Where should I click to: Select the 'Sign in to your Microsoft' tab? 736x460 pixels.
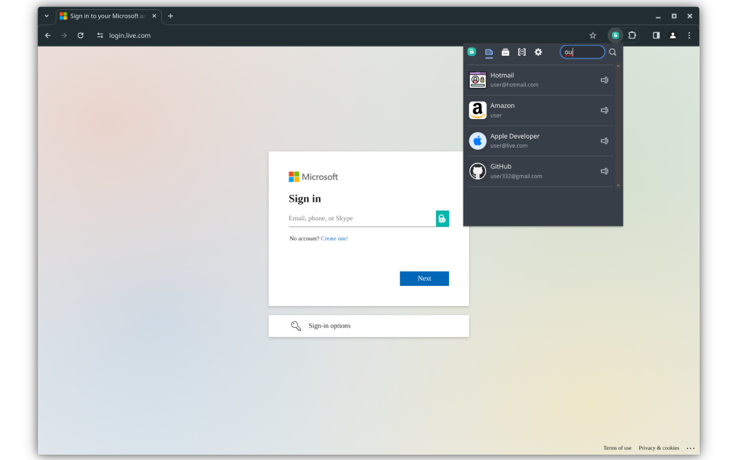[108, 16]
